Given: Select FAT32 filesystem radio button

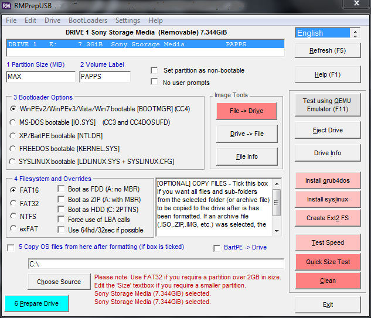Looking at the screenshot, I should pos(14,203).
